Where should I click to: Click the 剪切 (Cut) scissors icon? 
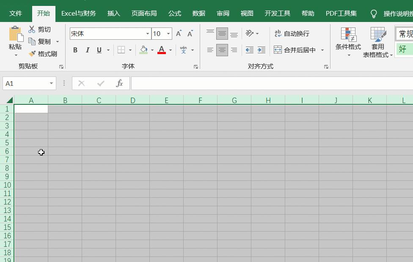point(31,29)
